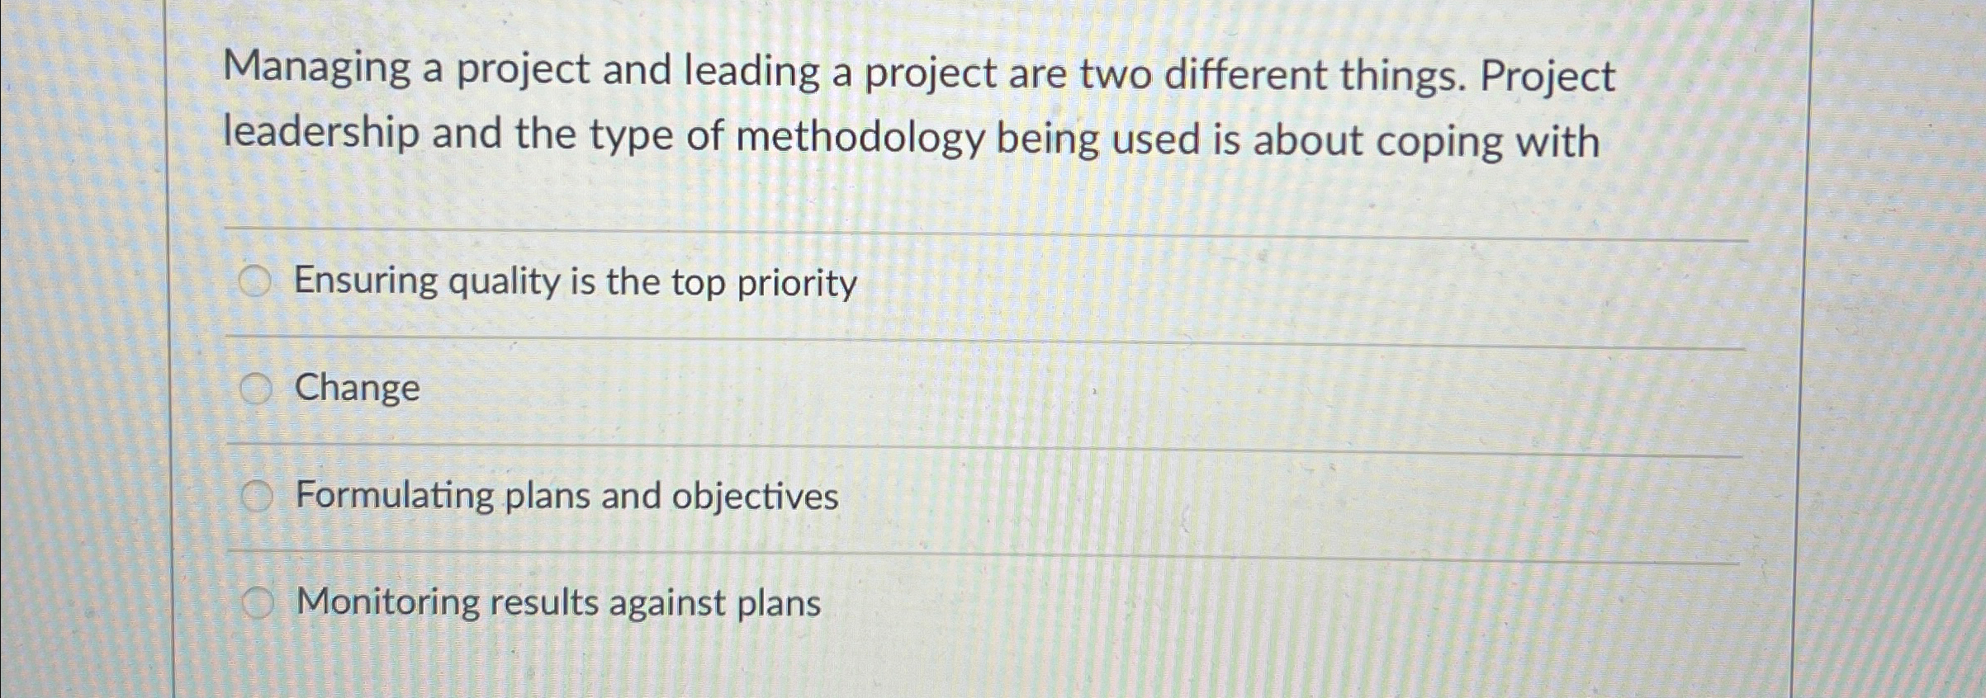
Task: Click the question text about project leadership
Action: pyautogui.click(x=908, y=107)
